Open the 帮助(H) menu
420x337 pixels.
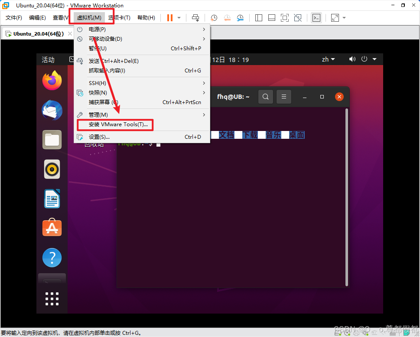pyautogui.click(x=146, y=18)
